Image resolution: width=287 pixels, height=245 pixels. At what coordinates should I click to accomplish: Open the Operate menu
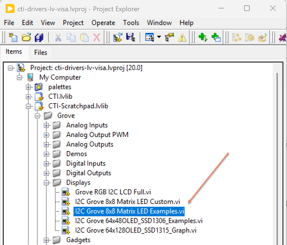(x=103, y=23)
